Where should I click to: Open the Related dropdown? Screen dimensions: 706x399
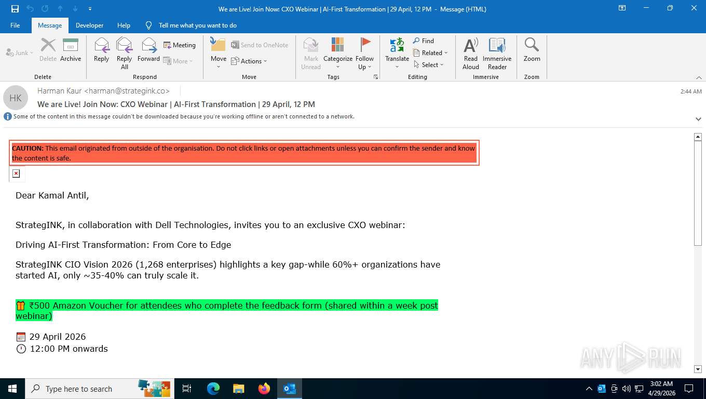click(x=430, y=53)
